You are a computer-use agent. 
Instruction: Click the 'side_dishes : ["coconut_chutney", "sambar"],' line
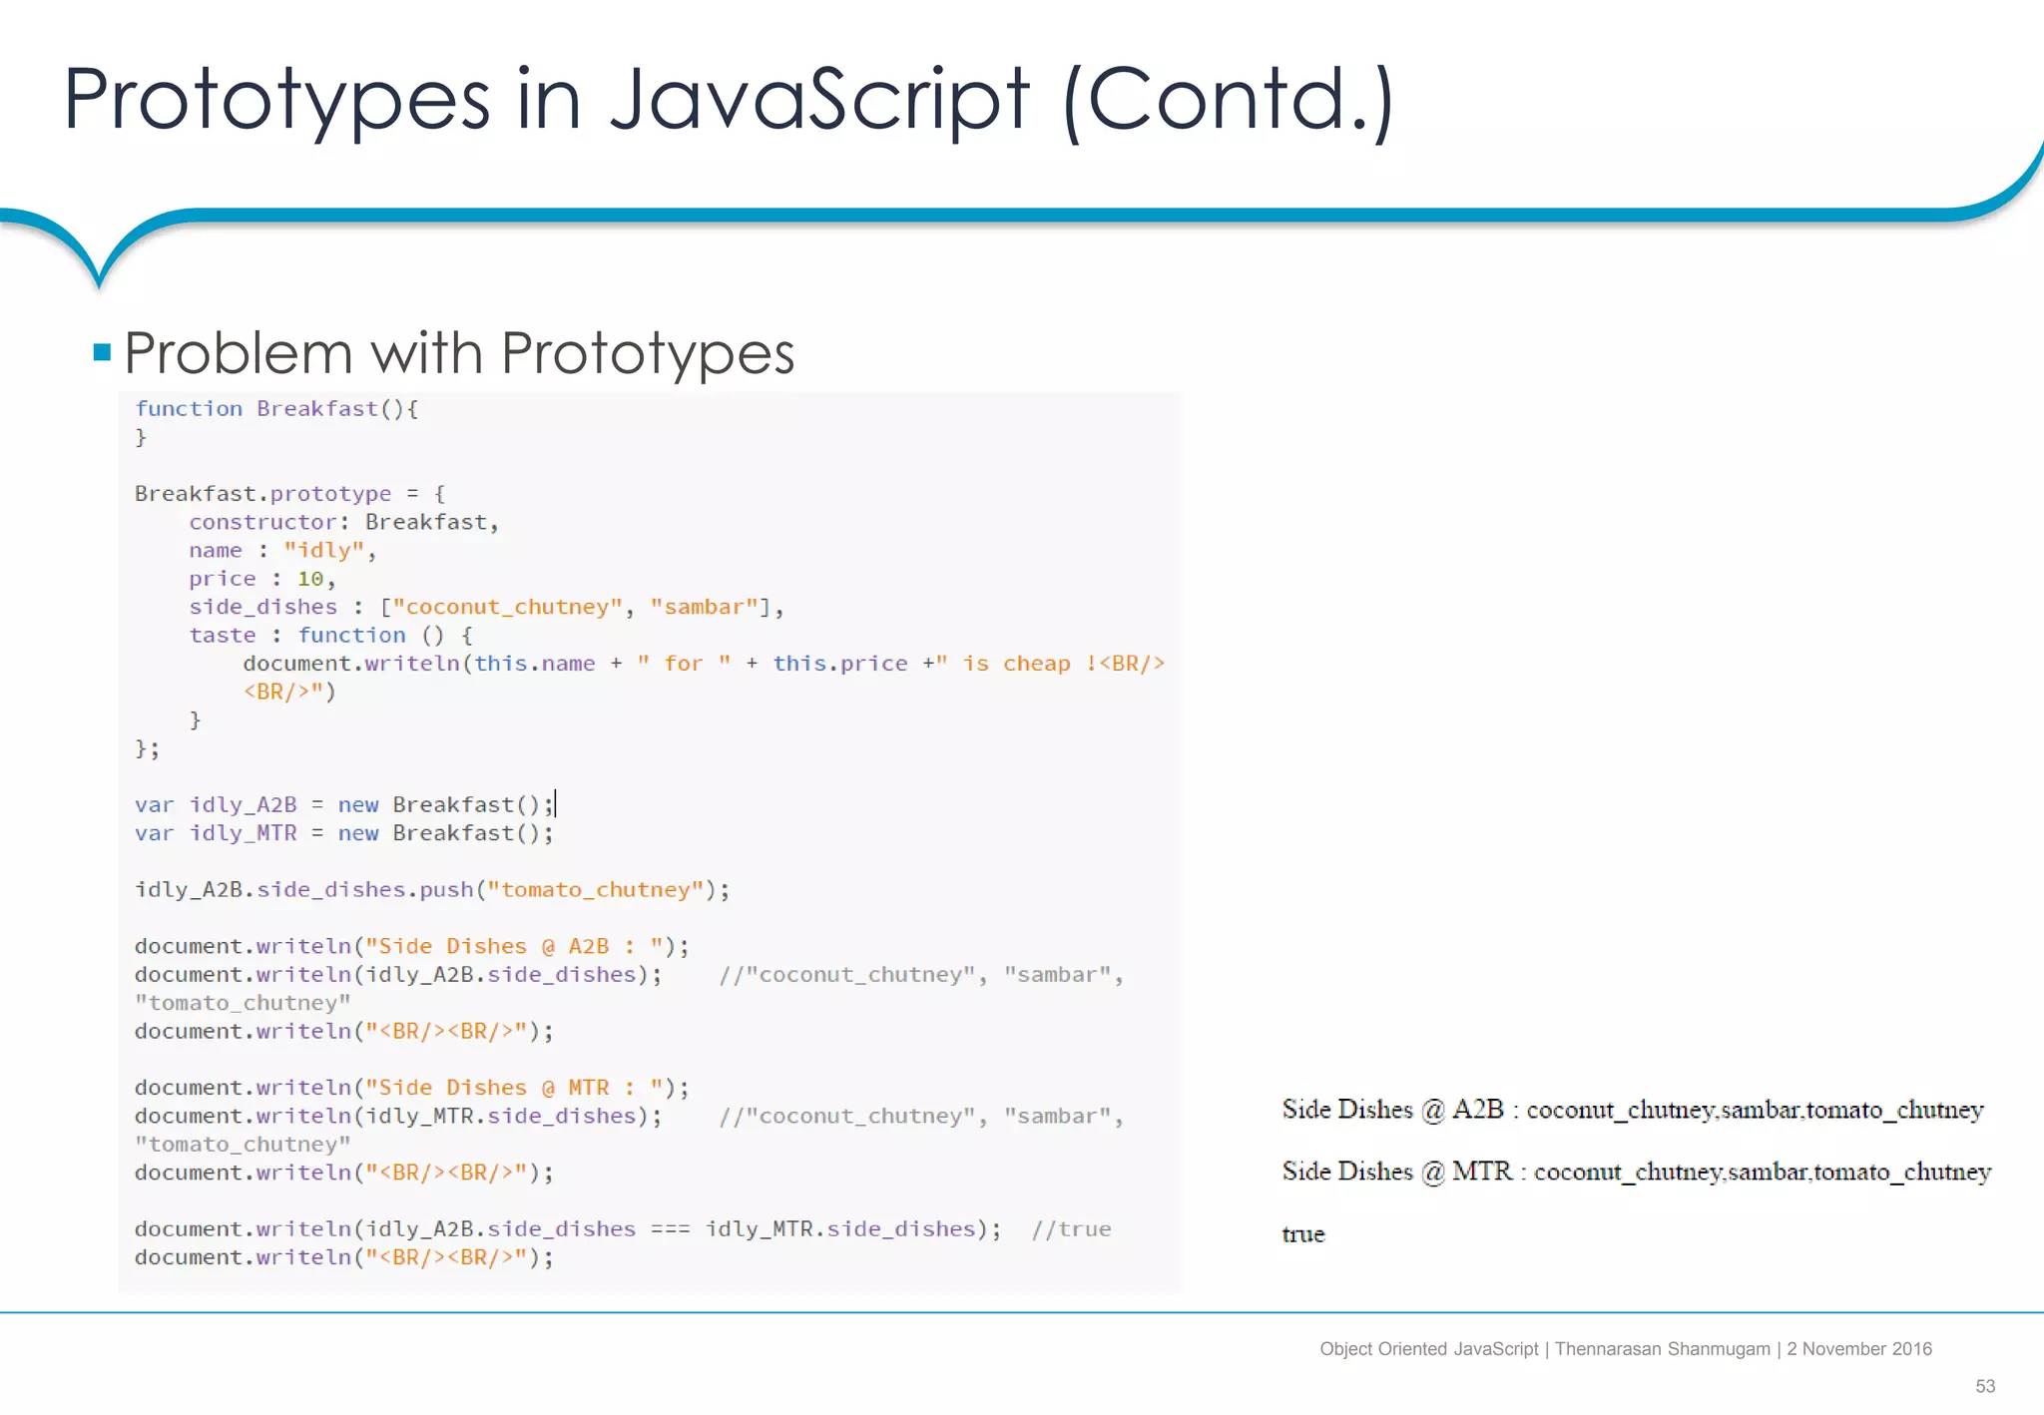[486, 607]
